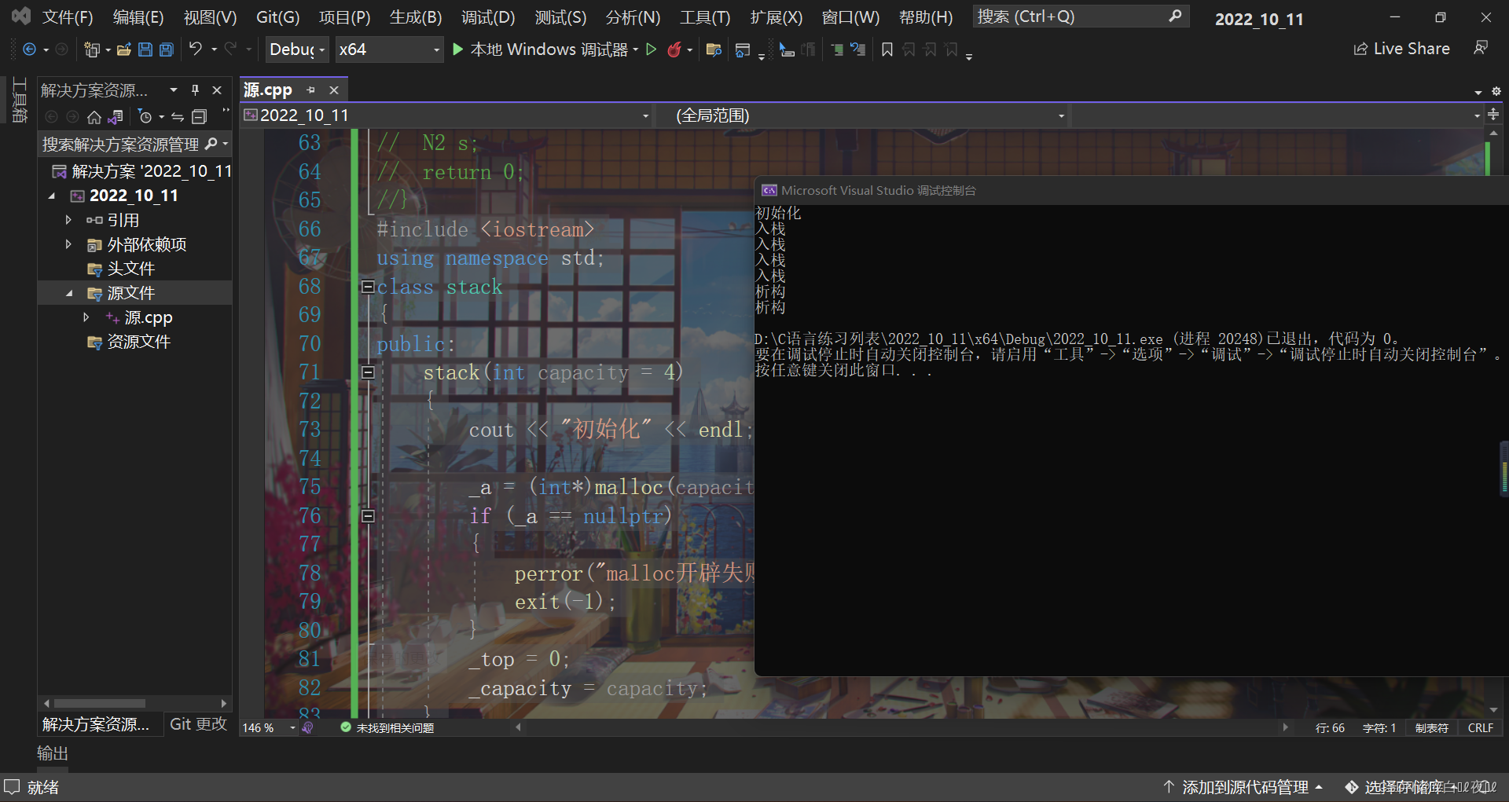Viewport: 1509px width, 802px height.
Task: Open the Debug configuration dropdown
Action: tap(297, 49)
